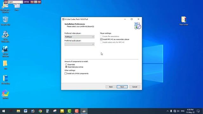Click Install codecs only for MPC-HC checkbox
203x114 pixels.
[x=101, y=42]
